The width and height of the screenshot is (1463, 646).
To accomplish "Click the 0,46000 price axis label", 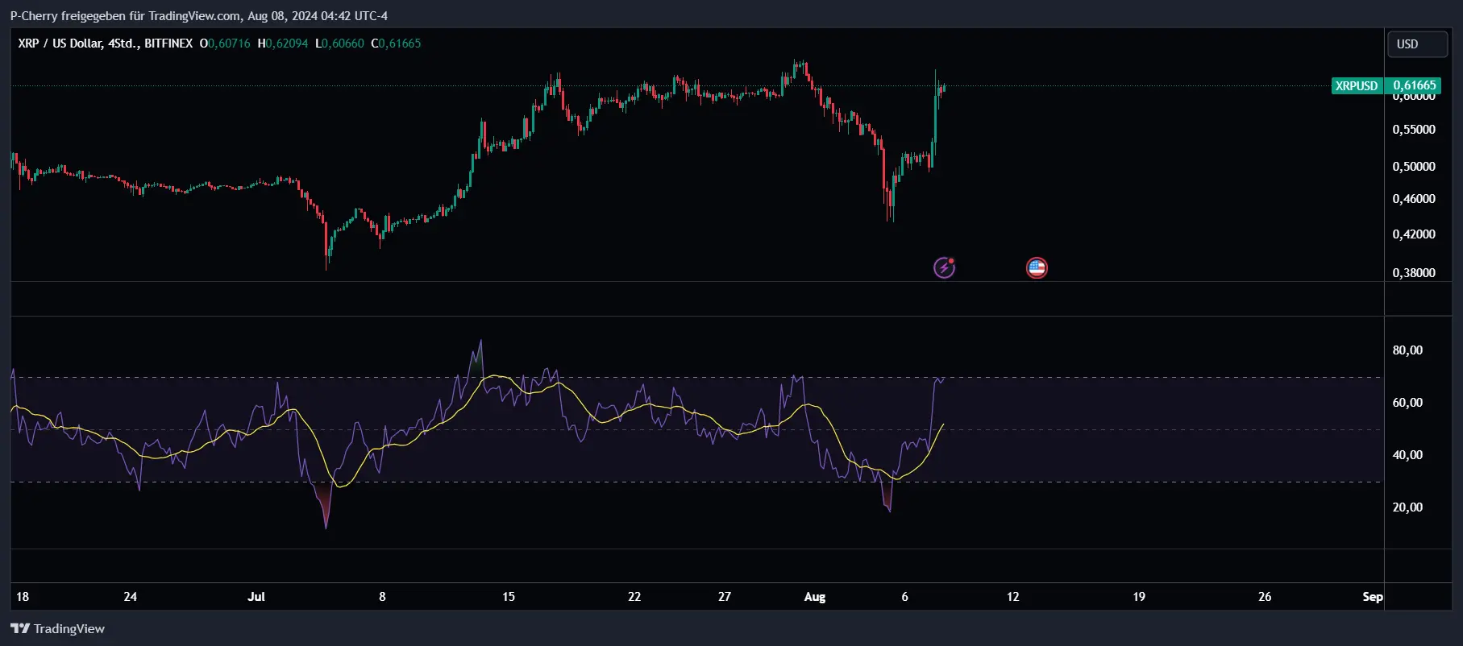I will [1414, 199].
